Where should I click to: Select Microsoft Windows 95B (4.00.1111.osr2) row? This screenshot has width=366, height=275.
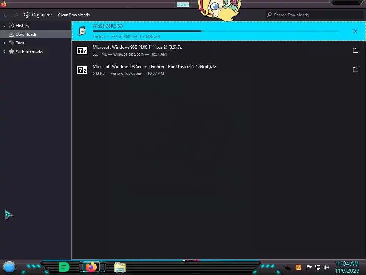click(218, 50)
